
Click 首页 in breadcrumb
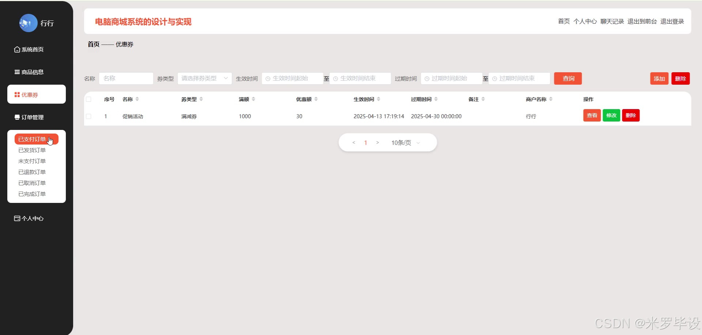tap(94, 44)
